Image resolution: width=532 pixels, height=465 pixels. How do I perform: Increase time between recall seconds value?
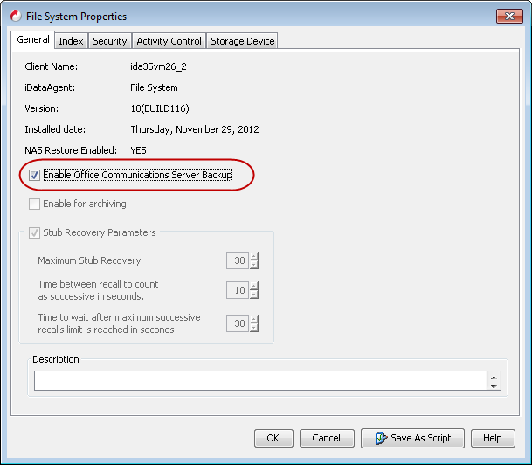pyautogui.click(x=254, y=287)
